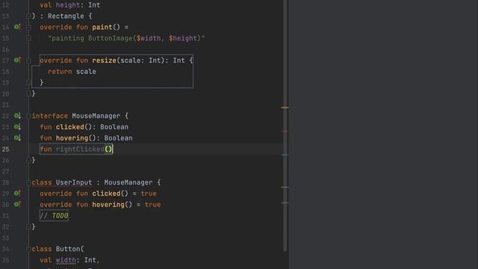Click the '$width' template variable
478x269 pixels.
(x=149, y=38)
